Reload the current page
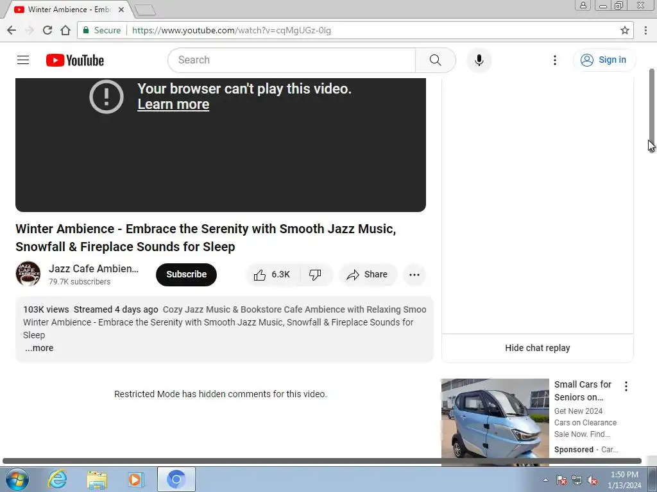This screenshot has width=657, height=492. pos(47,30)
